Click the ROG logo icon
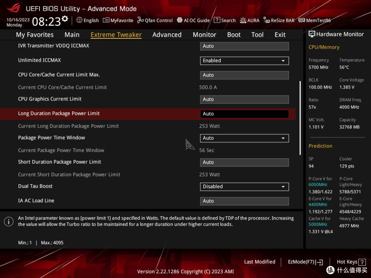This screenshot has height=278, width=371. pos(14,8)
